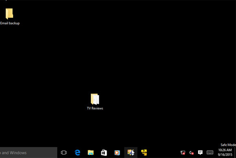
Task: Launch Windows Media Player taskbar icon
Action: pyautogui.click(x=117, y=153)
